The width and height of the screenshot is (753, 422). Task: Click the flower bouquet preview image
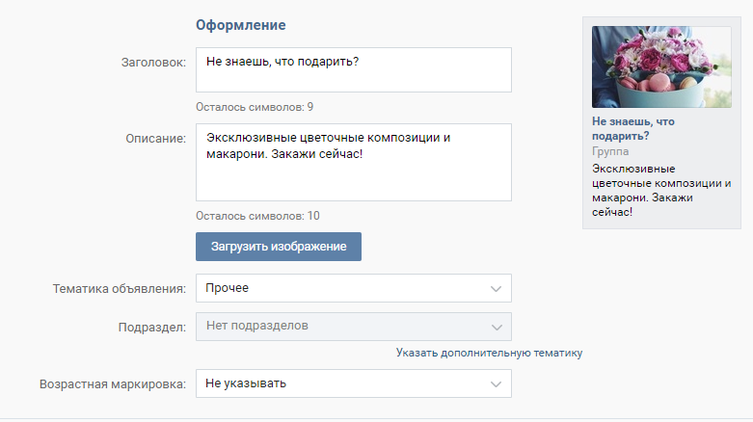(661, 66)
